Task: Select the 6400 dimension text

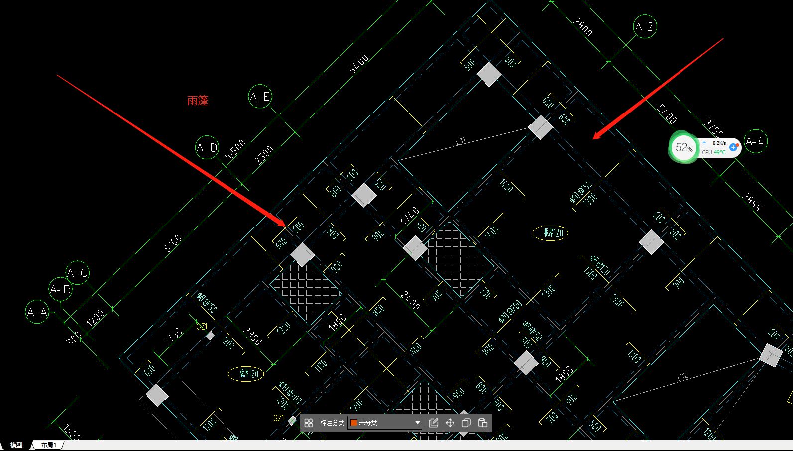Action: pyautogui.click(x=359, y=64)
